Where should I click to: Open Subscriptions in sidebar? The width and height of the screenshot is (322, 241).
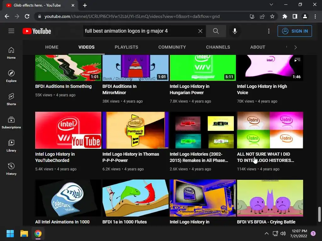(x=11, y=123)
